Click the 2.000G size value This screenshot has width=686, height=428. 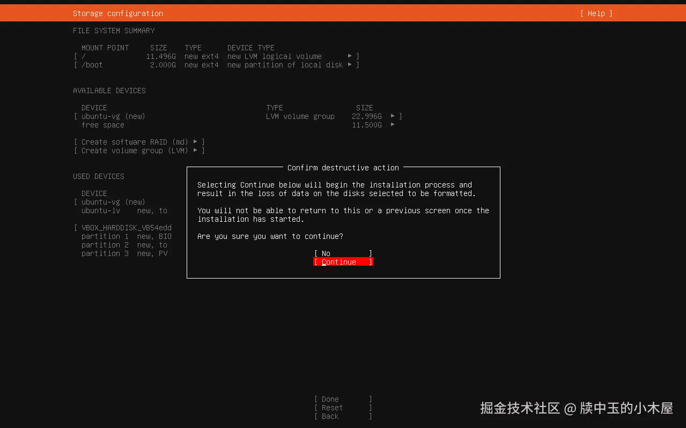tap(163, 65)
